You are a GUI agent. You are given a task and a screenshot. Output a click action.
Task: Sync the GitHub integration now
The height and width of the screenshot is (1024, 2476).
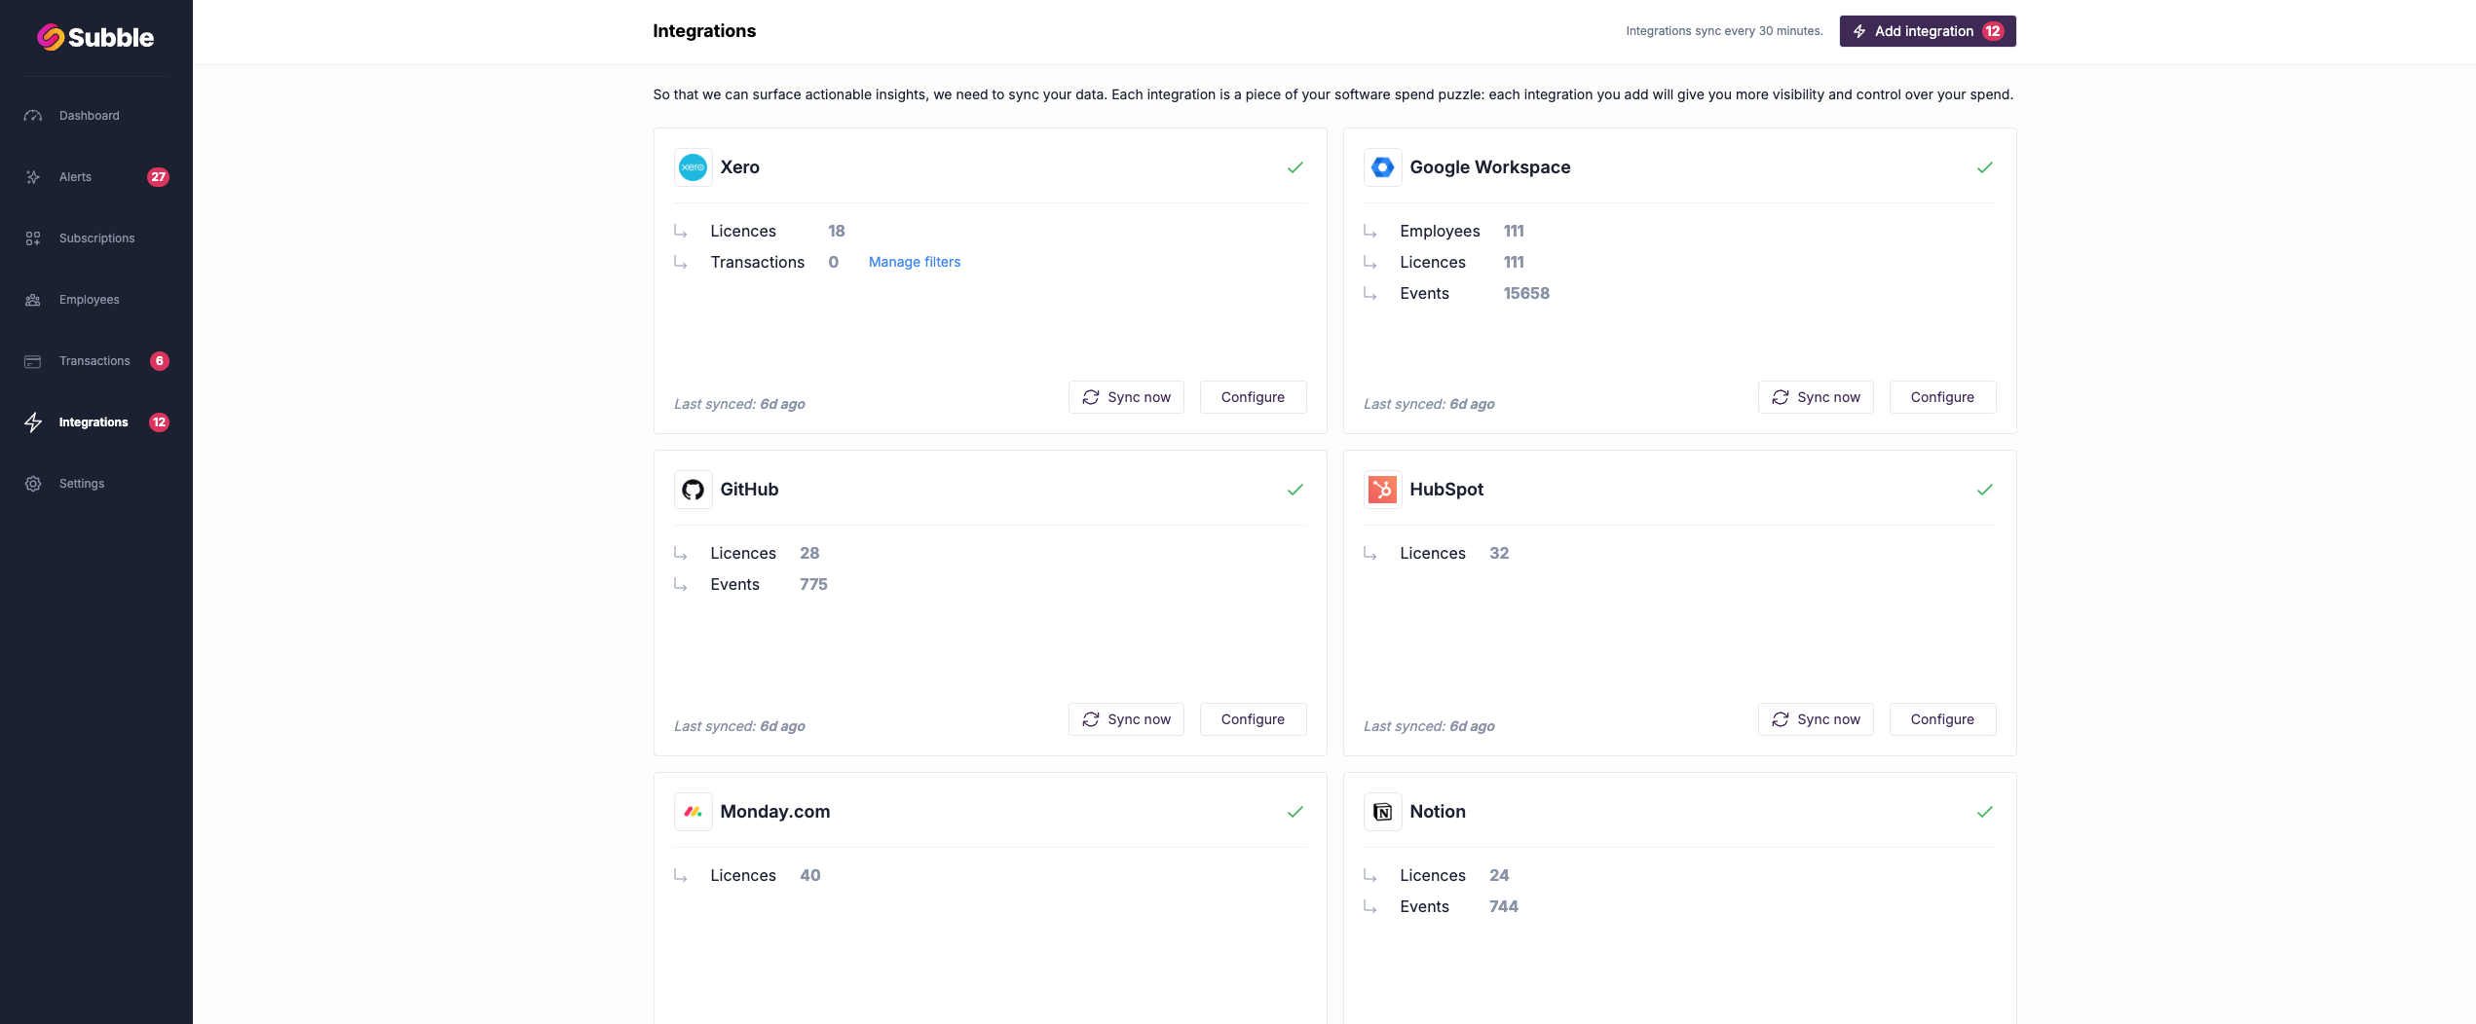pyautogui.click(x=1126, y=719)
